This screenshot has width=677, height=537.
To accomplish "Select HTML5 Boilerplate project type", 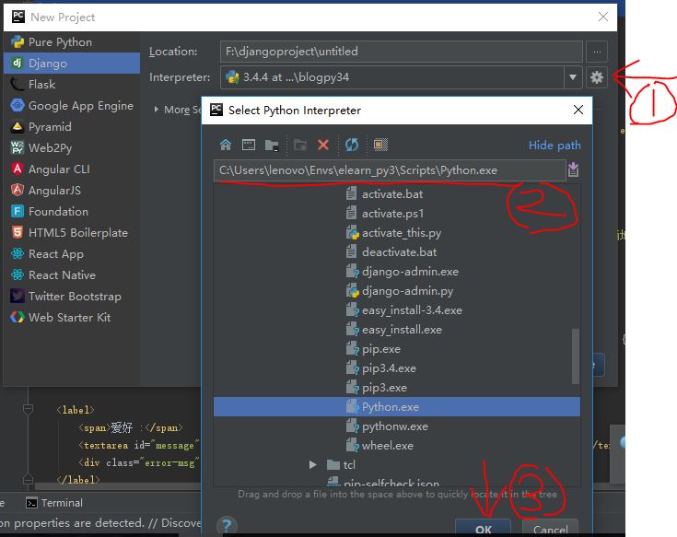I will pyautogui.click(x=72, y=232).
